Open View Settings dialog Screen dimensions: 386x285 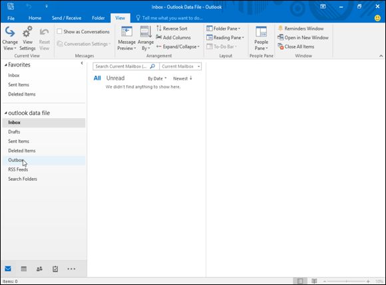click(27, 39)
